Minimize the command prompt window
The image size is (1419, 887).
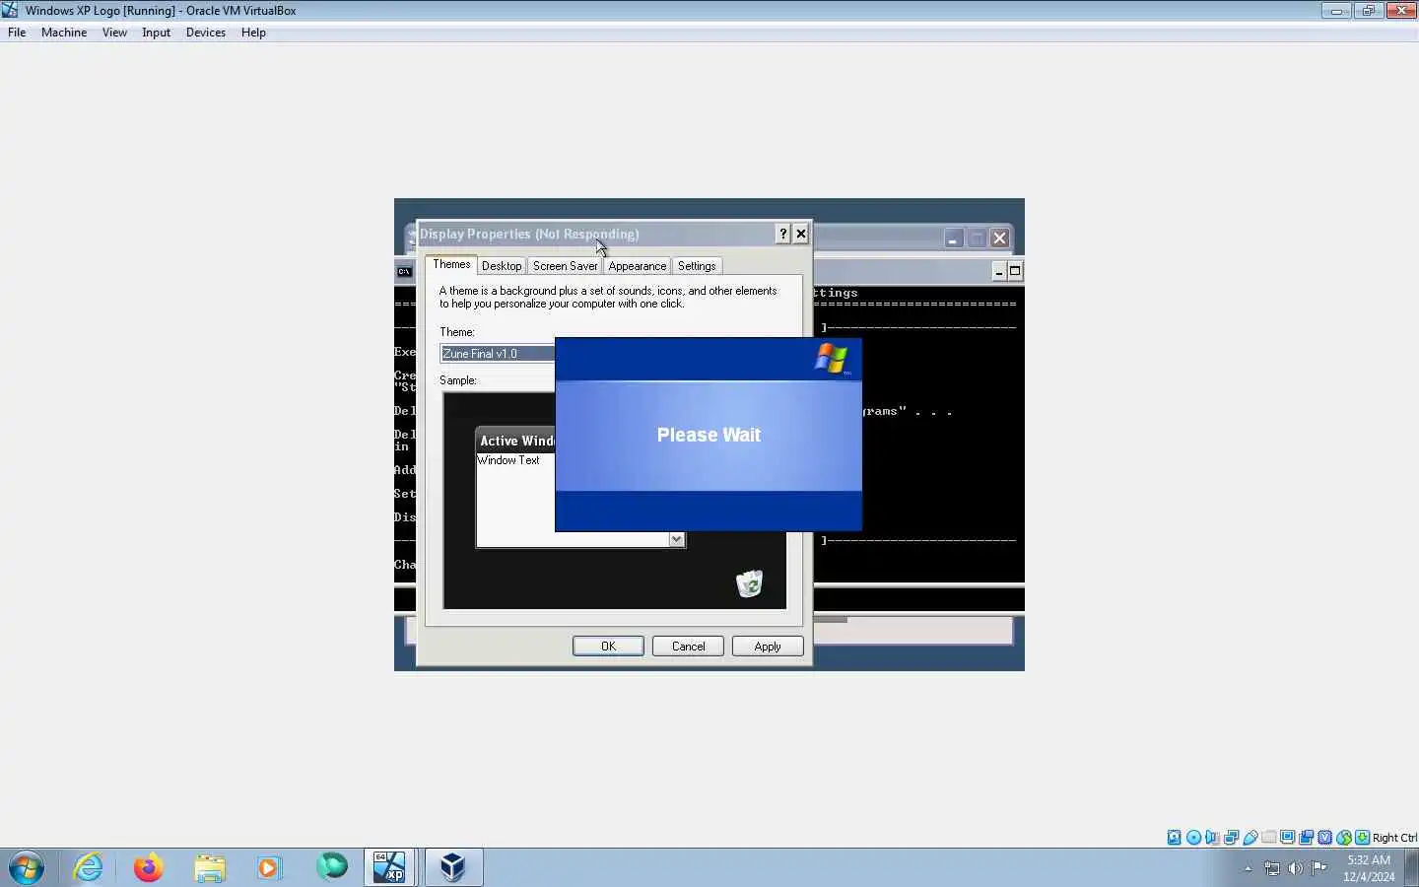click(x=998, y=271)
